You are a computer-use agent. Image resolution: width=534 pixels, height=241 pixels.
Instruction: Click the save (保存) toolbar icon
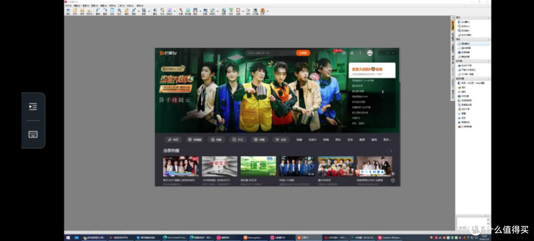[82, 11]
